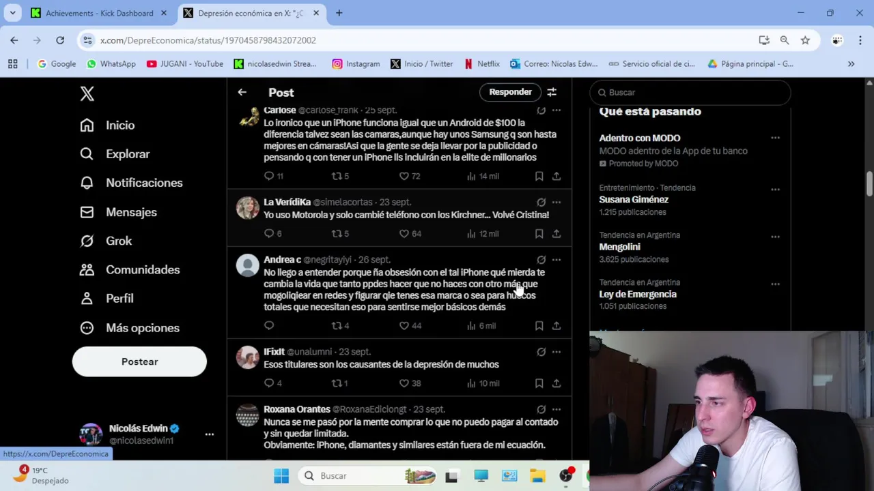Open the WhatsApp bookmark
Image resolution: width=874 pixels, height=491 pixels.
click(111, 63)
